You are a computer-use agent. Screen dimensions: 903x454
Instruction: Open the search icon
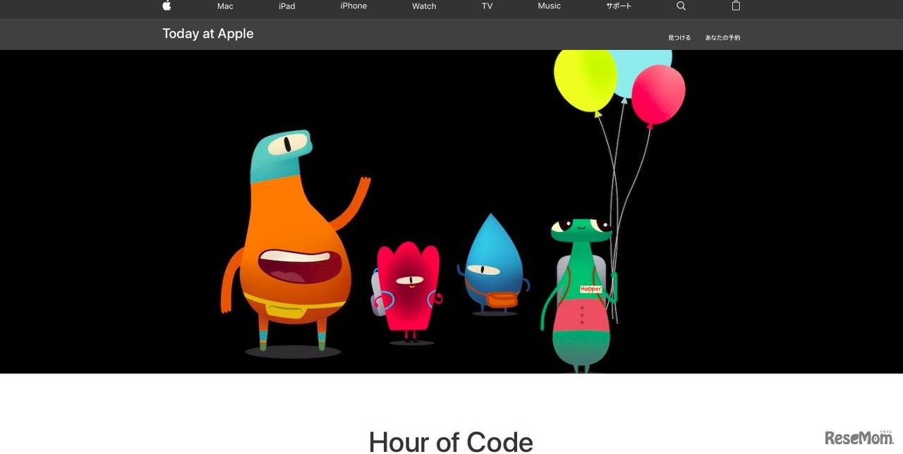(x=680, y=6)
